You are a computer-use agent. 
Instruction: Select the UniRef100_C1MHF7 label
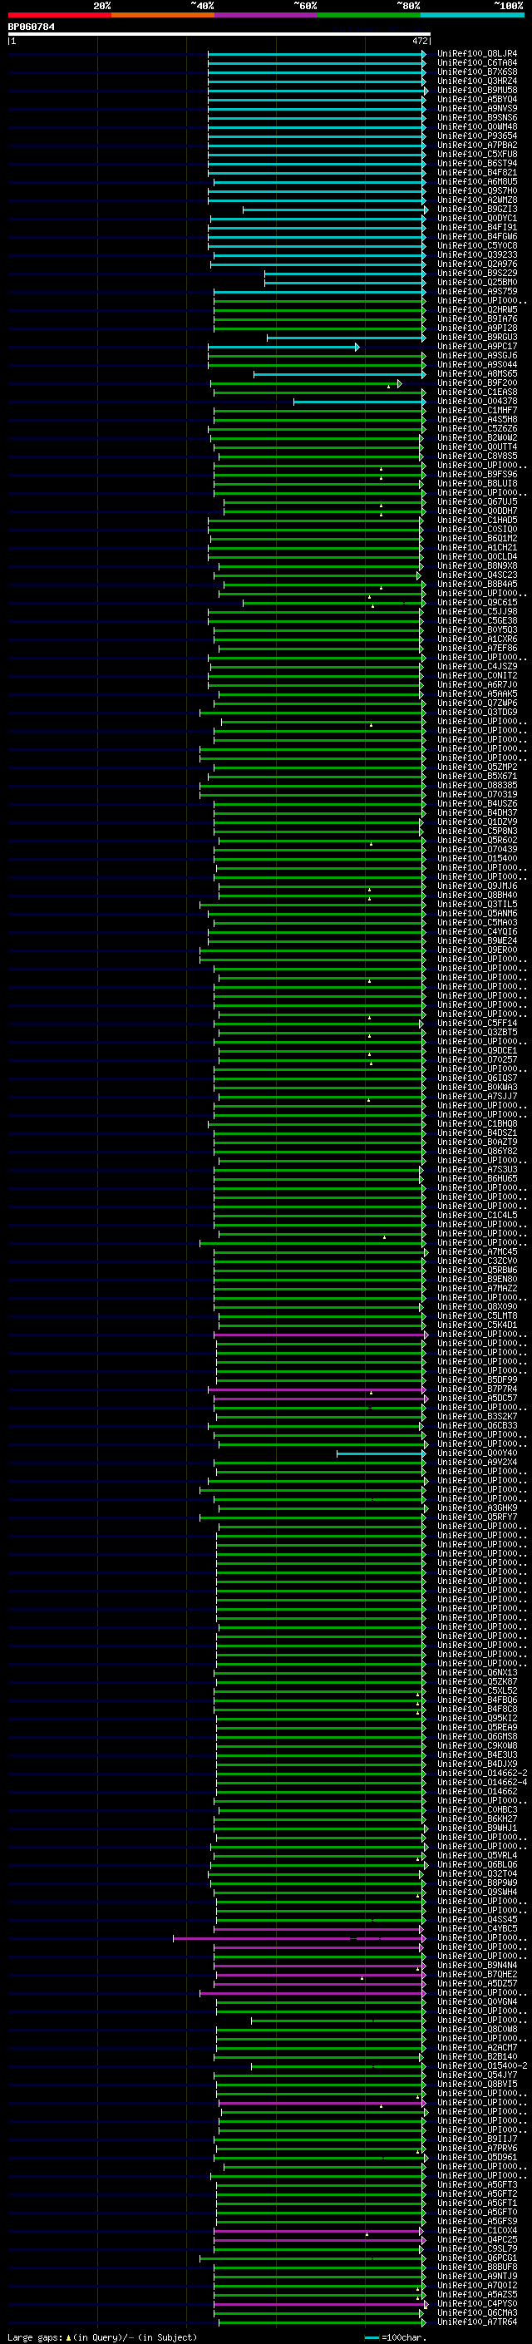click(x=476, y=411)
